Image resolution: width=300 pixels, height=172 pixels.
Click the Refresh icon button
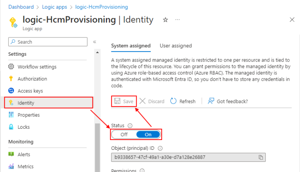click(x=174, y=101)
